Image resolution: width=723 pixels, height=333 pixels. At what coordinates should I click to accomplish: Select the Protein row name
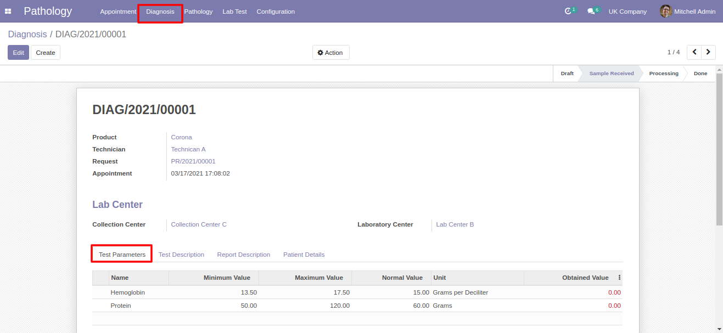tap(121, 306)
